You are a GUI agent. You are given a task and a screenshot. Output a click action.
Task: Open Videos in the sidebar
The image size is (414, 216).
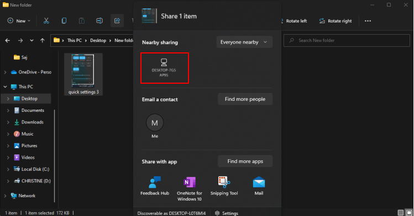24,158
